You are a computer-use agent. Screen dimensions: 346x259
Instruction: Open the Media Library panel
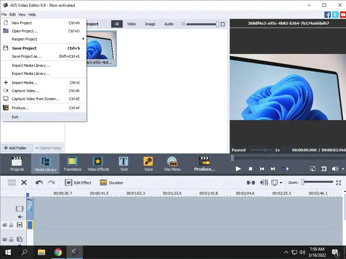(x=46, y=164)
